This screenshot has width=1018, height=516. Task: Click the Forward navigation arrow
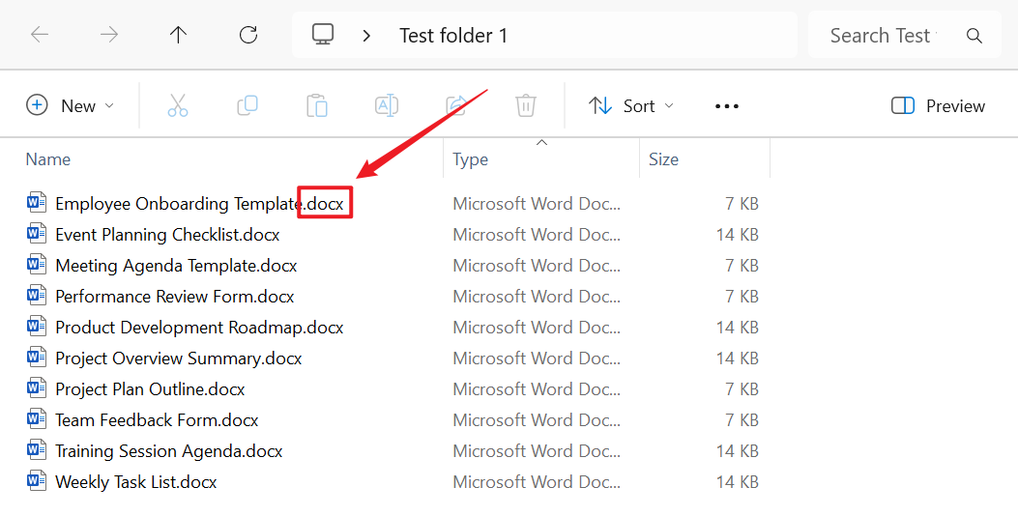[x=109, y=36]
